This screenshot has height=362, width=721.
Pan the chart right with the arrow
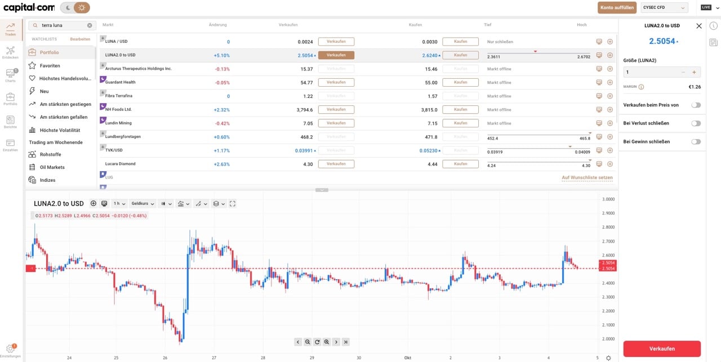pyautogui.click(x=336, y=342)
